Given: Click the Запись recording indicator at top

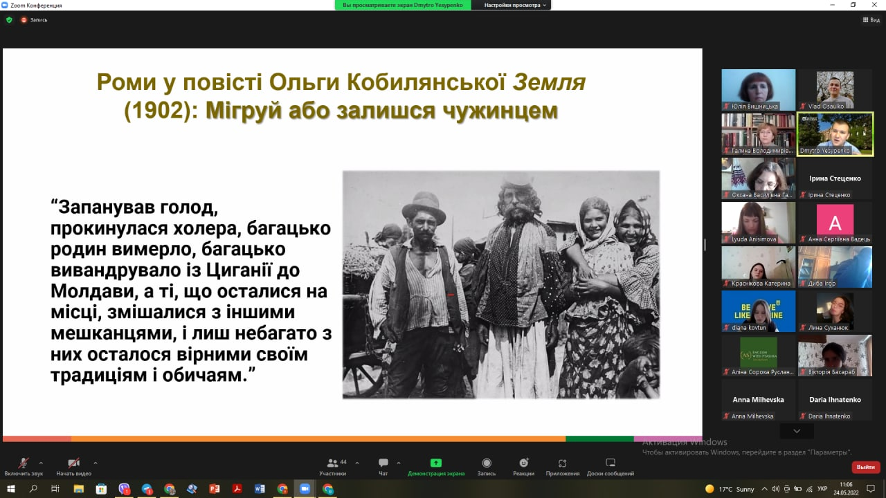Looking at the screenshot, I should (34, 20).
